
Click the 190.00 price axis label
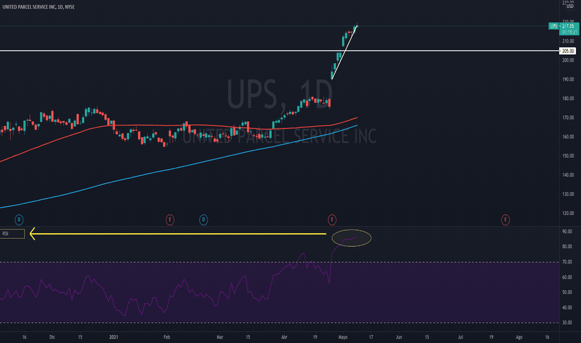coord(568,79)
